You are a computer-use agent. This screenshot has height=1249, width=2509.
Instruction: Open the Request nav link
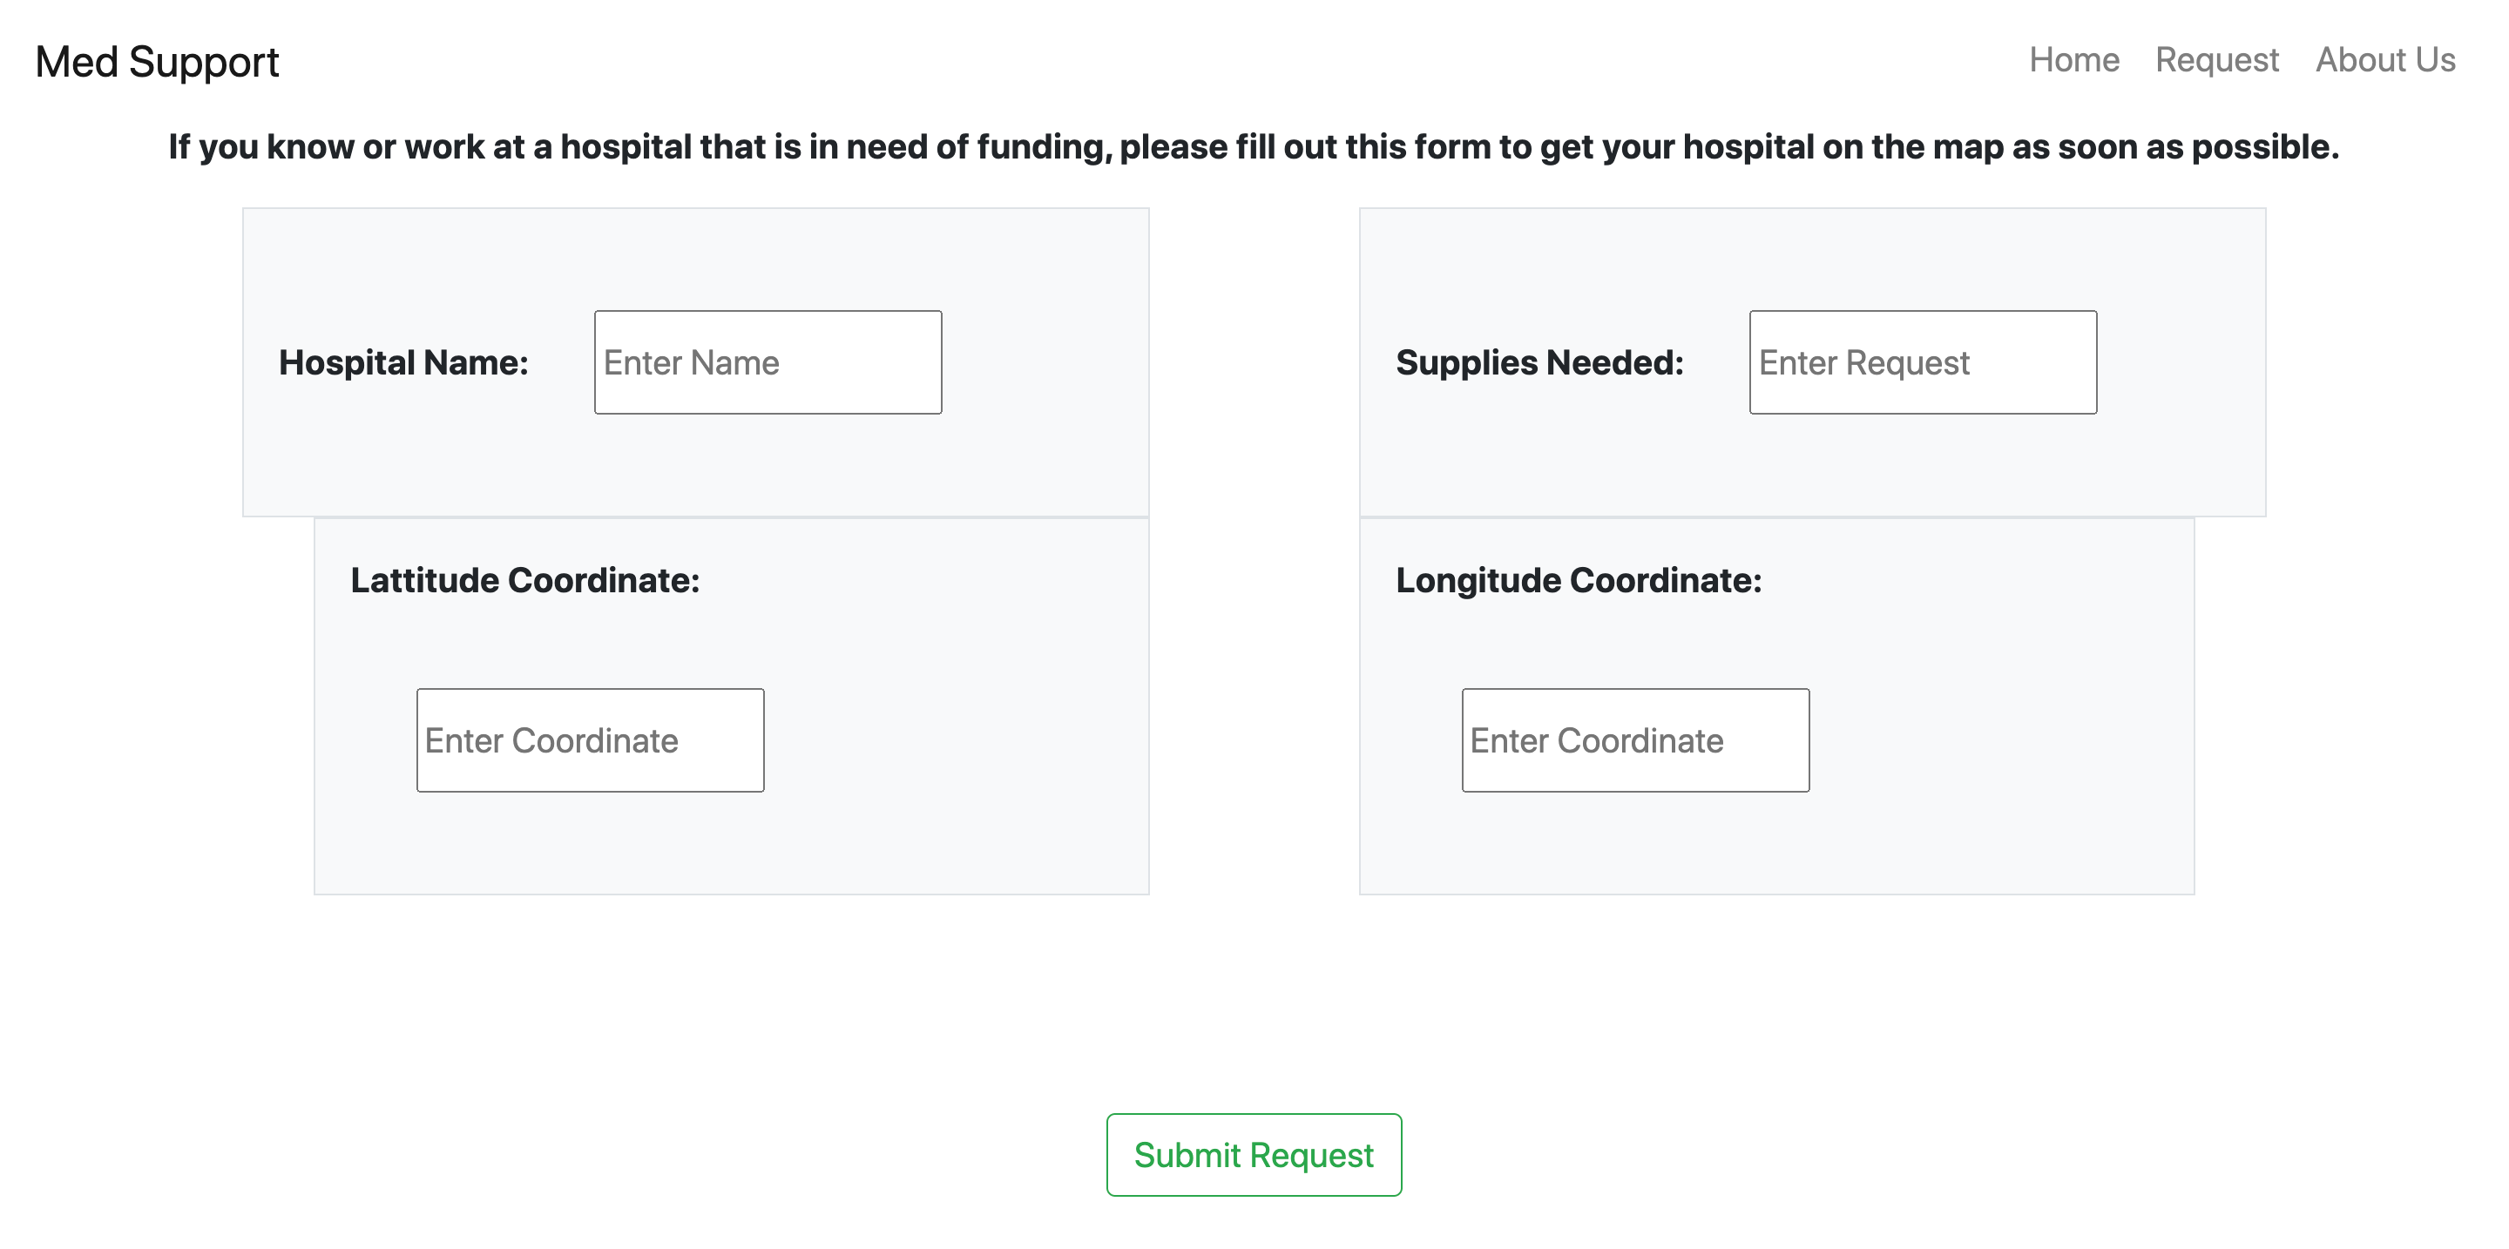coord(2215,60)
